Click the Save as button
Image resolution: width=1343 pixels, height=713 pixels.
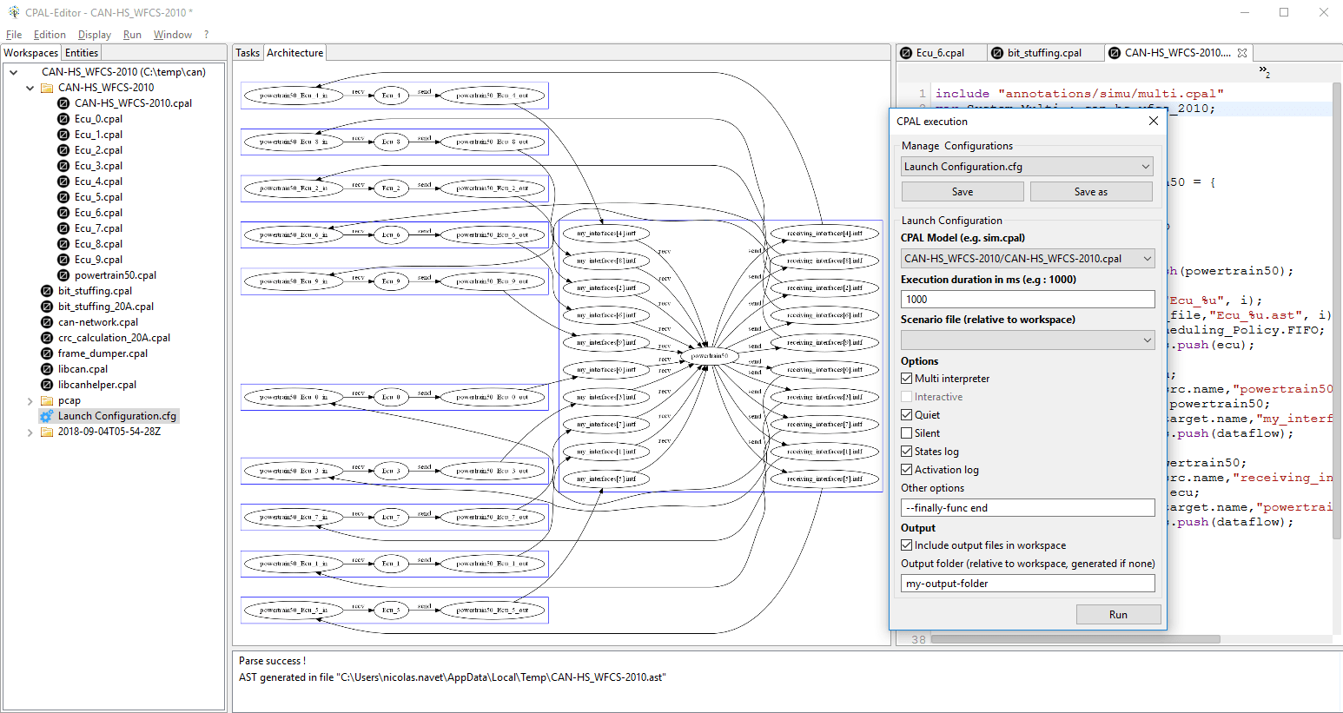coord(1091,192)
